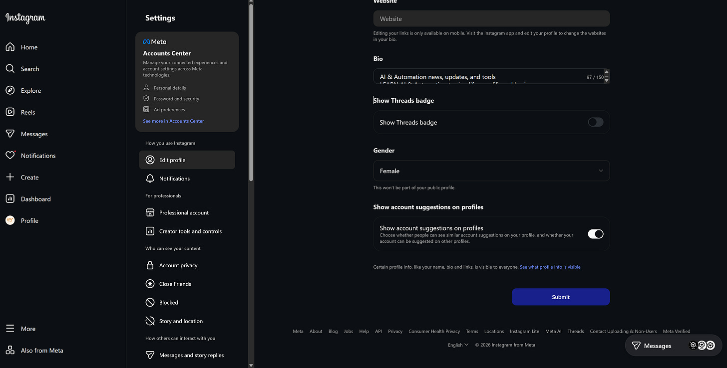The image size is (727, 368).
Task: Click the Privacy footer link
Action: (395, 331)
